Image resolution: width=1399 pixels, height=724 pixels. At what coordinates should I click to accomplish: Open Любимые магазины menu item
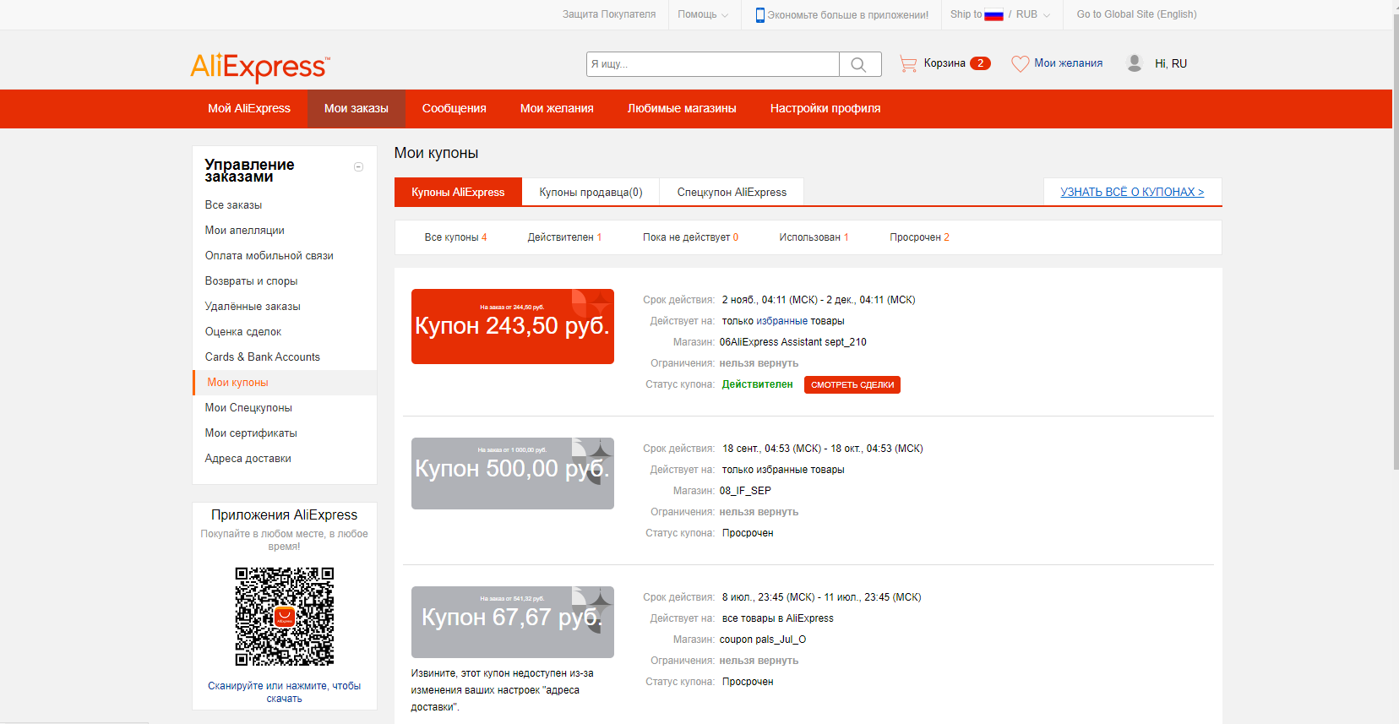pyautogui.click(x=682, y=108)
